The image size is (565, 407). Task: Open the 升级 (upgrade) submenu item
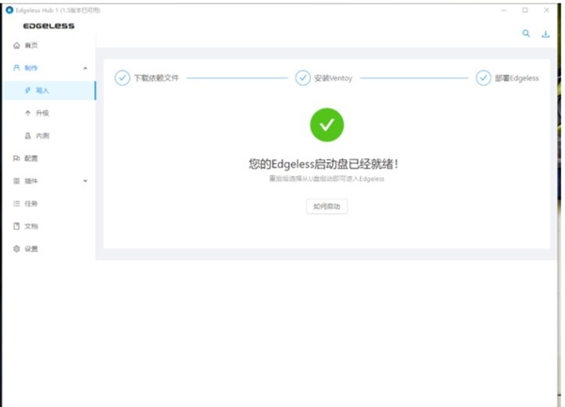37,113
